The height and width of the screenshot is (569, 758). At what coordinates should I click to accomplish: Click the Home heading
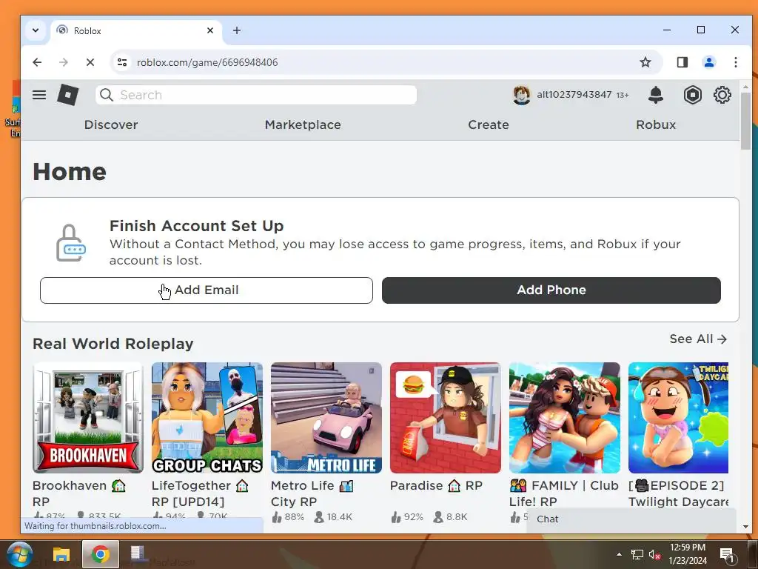pos(70,172)
